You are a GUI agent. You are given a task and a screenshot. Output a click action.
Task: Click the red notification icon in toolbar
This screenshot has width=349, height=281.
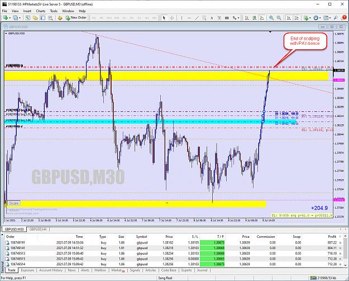tap(345, 17)
